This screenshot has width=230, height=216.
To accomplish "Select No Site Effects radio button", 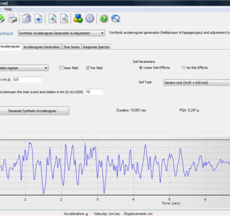I will (183, 68).
